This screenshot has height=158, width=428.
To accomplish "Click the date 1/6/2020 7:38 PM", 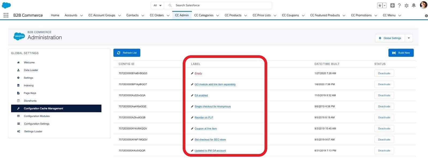I will tap(324, 84).
